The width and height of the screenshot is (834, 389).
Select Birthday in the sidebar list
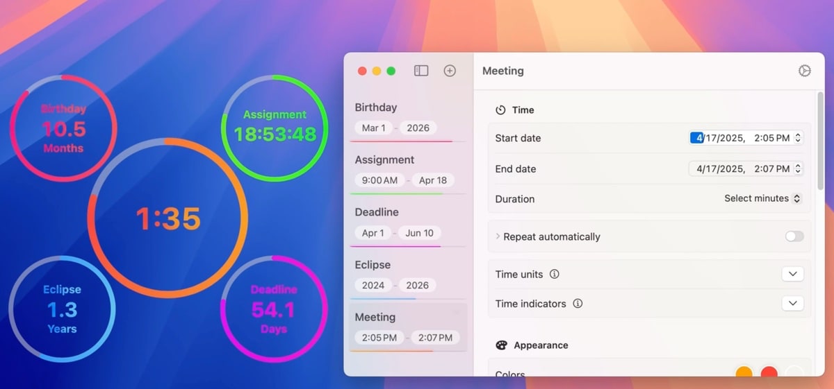(376, 107)
